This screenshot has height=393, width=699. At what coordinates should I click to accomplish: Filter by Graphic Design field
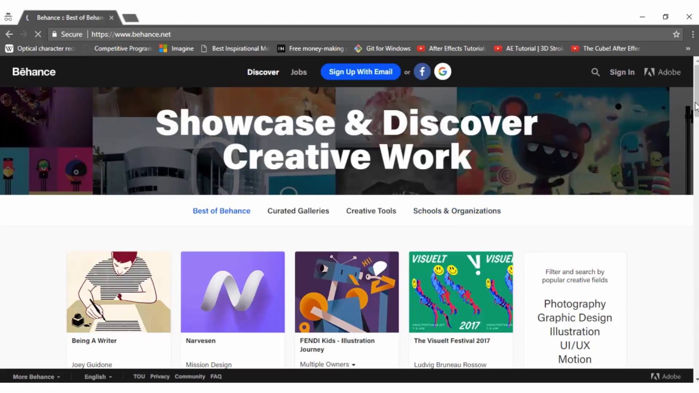click(574, 318)
